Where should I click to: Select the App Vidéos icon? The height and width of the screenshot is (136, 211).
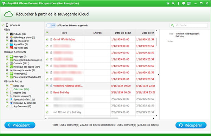[11, 44]
